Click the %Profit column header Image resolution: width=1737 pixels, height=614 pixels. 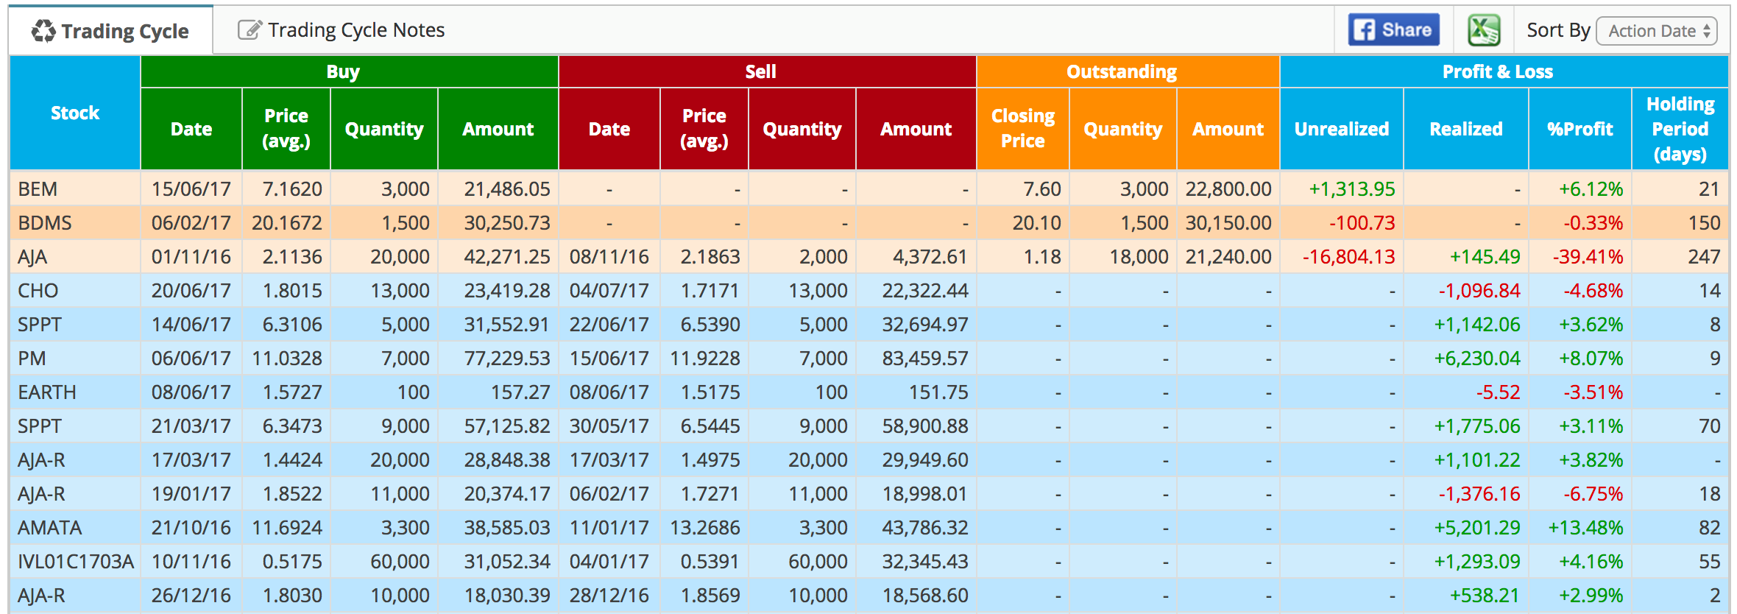coord(1579,129)
